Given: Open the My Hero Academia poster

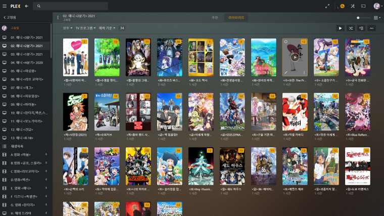Looking at the screenshot, I should click(x=138, y=166).
